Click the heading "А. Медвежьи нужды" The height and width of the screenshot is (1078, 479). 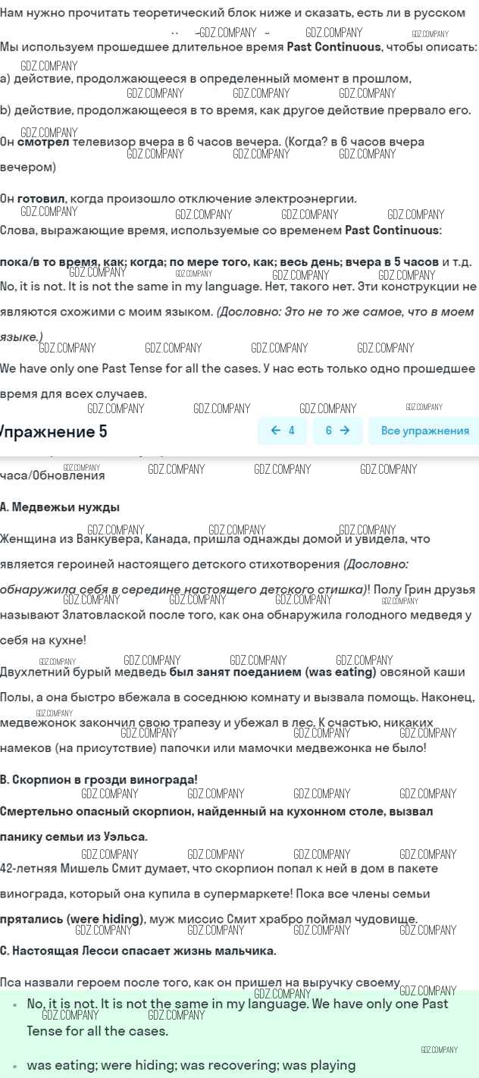pyautogui.click(x=60, y=507)
